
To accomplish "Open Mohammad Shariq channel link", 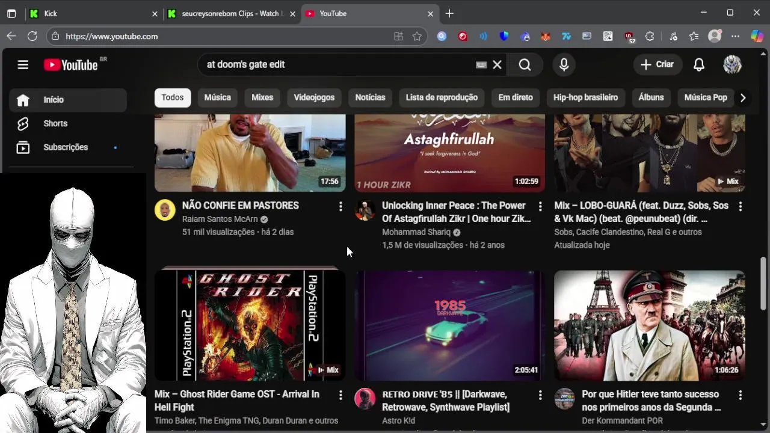I will pos(416,232).
